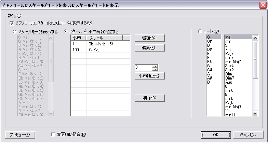268x143 pixels.
Task: Decrease the measure offset spinner value
Action: tap(155, 69)
